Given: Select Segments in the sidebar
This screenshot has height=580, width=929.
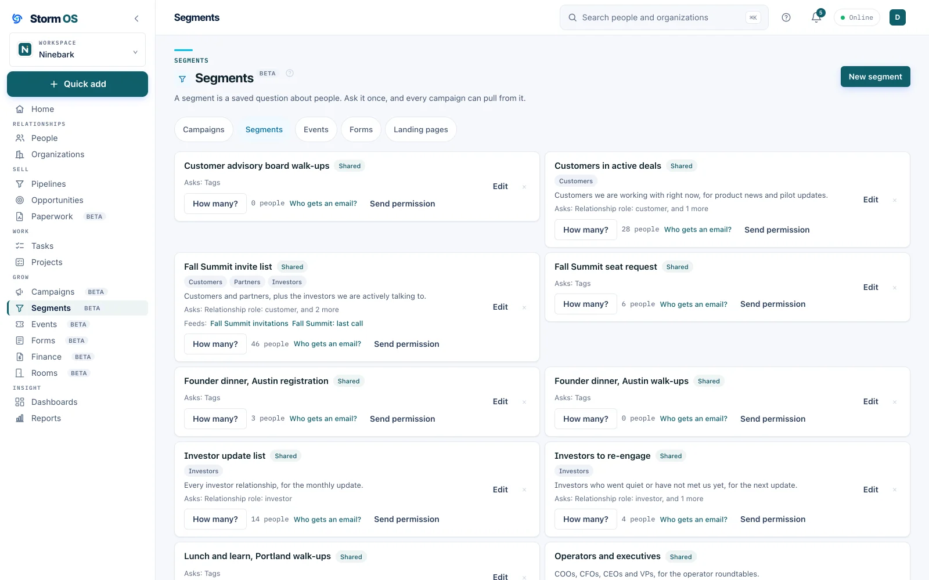Looking at the screenshot, I should (77, 308).
